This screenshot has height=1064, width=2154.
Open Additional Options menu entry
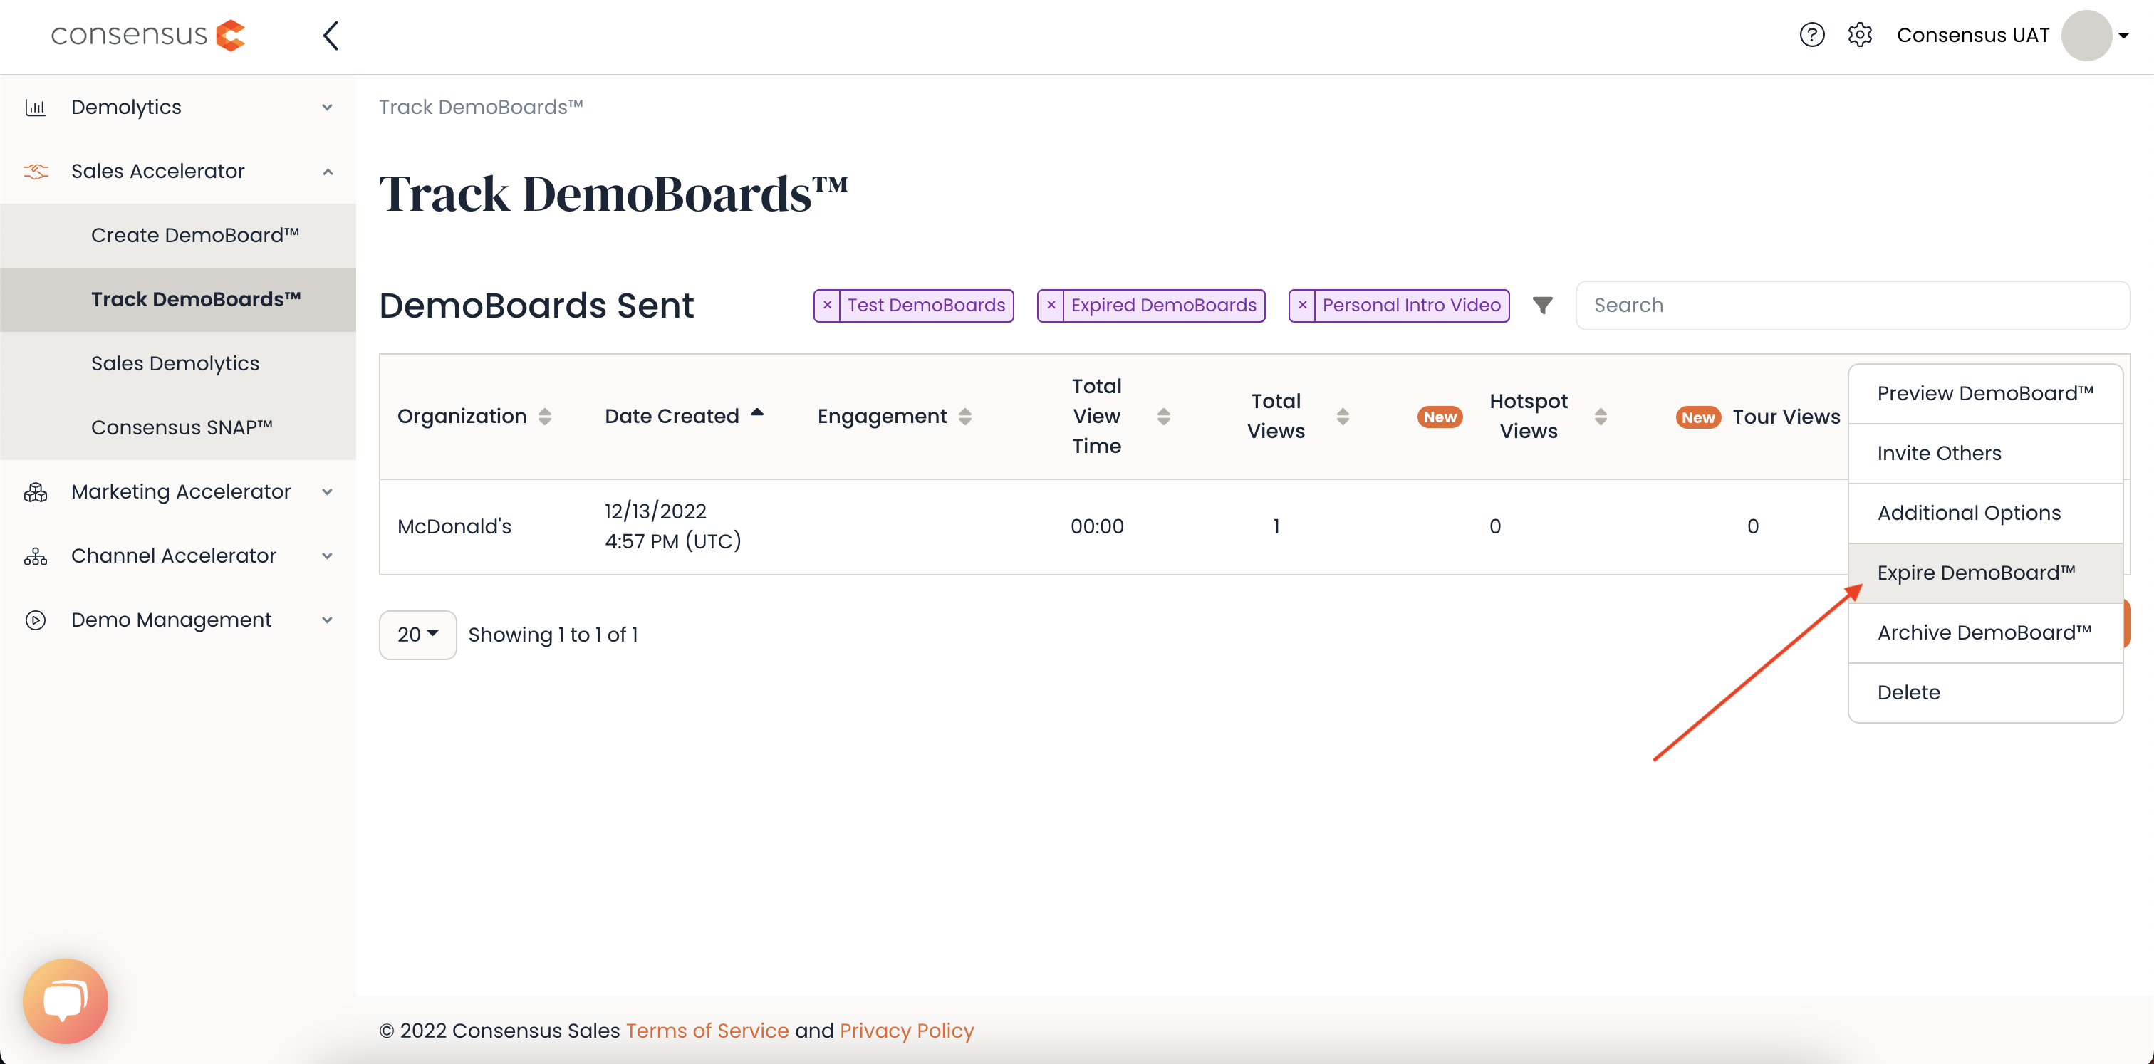[x=1985, y=513]
